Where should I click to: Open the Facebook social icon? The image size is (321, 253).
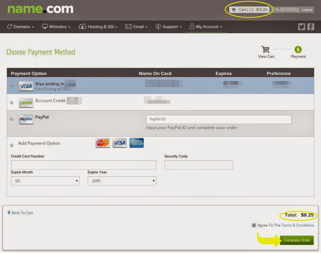pos(310,27)
